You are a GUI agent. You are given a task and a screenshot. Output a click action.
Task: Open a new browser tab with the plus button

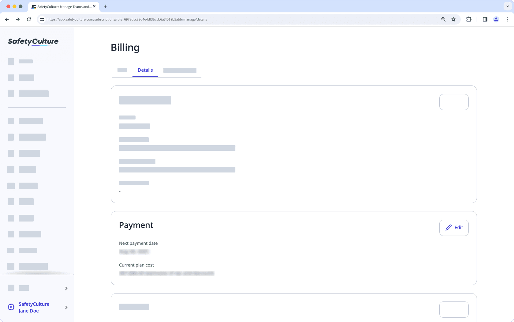tap(105, 6)
